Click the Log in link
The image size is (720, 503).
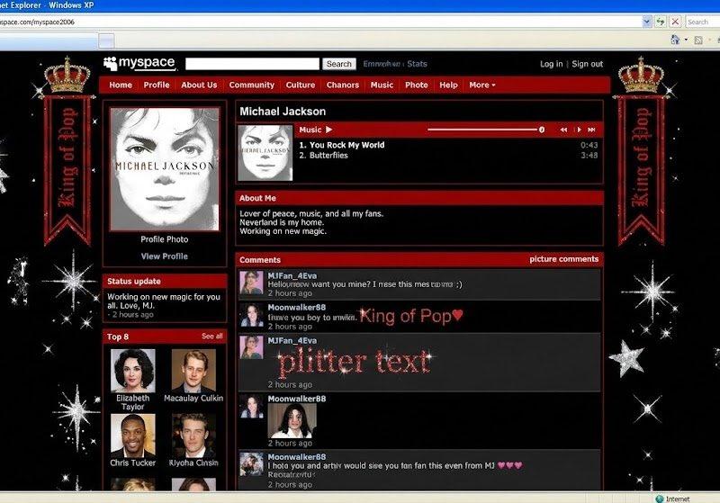click(551, 64)
